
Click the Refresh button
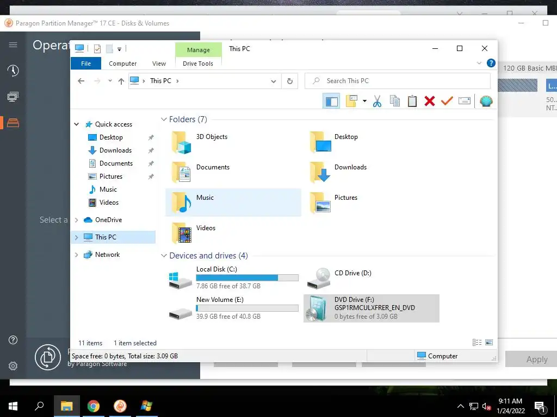point(290,81)
